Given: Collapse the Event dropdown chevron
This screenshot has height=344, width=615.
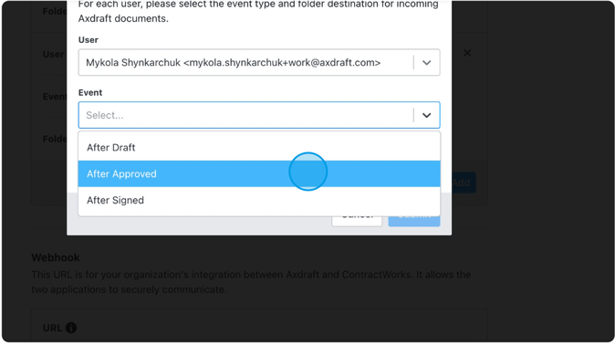Looking at the screenshot, I should [x=426, y=115].
